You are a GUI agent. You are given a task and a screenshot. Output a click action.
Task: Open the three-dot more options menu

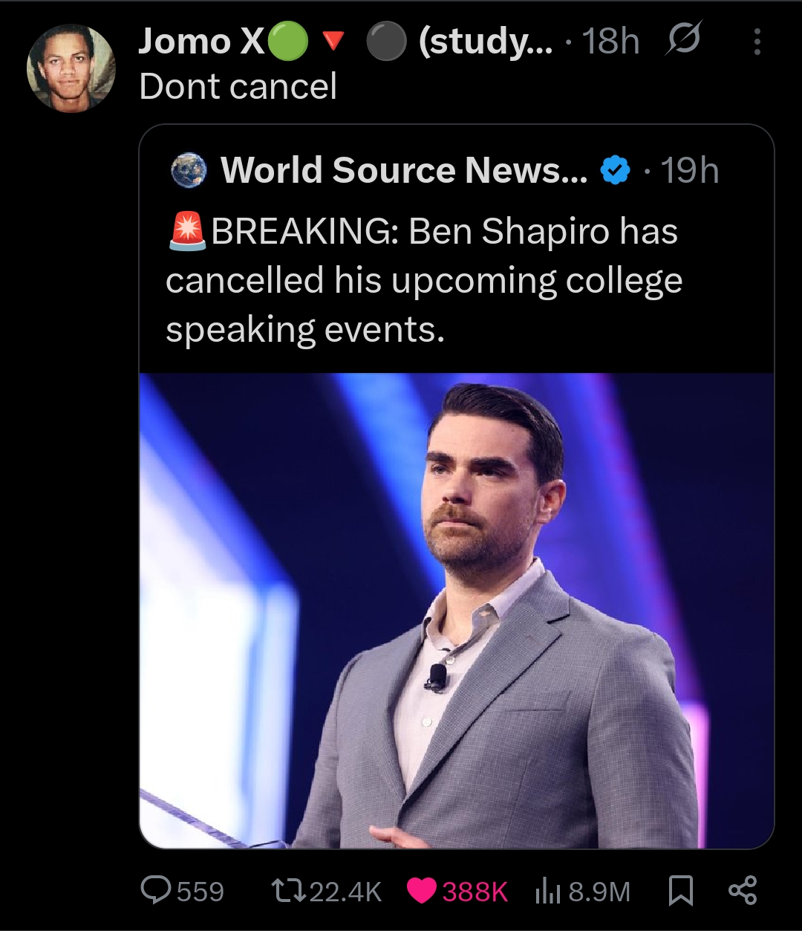point(757,42)
